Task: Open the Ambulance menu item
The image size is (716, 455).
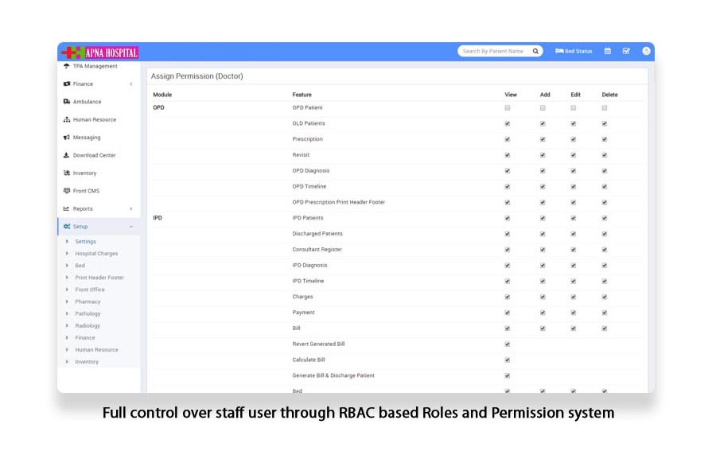Action: (88, 102)
